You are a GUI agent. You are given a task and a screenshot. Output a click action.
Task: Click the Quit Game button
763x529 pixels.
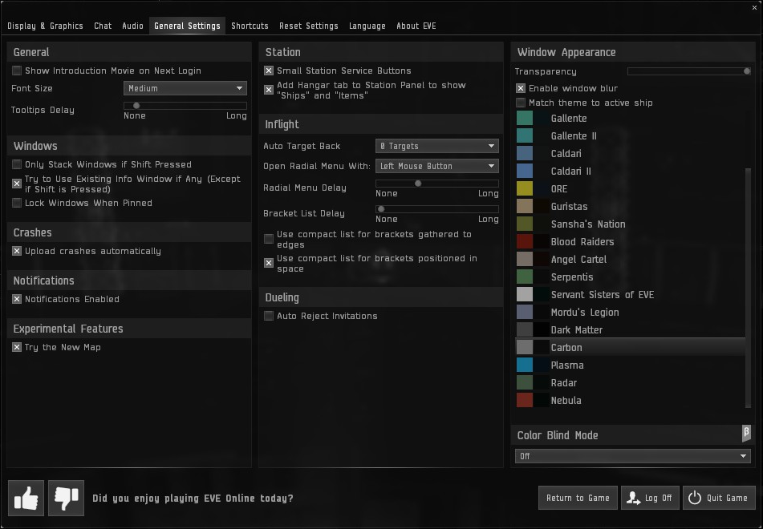point(719,498)
